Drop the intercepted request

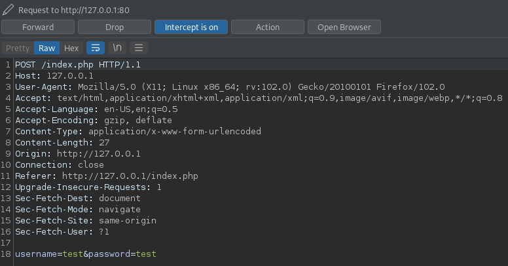coord(115,27)
